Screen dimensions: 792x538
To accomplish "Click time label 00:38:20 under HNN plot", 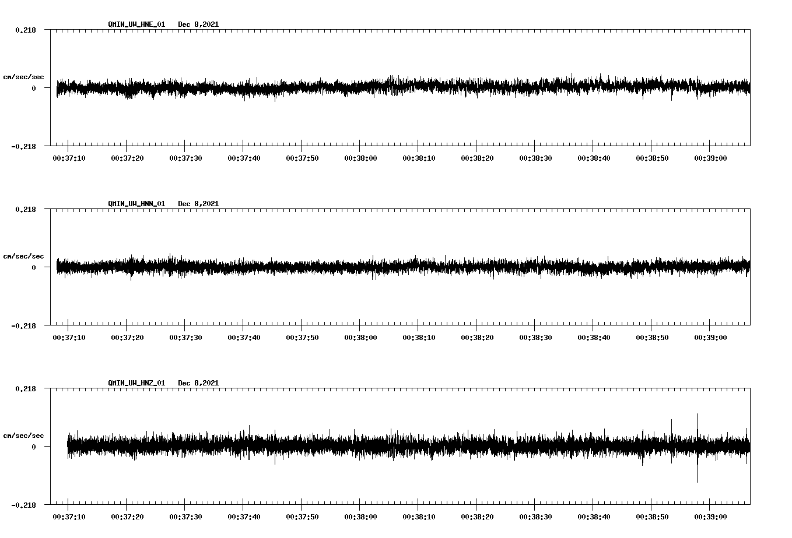I will [x=477, y=338].
